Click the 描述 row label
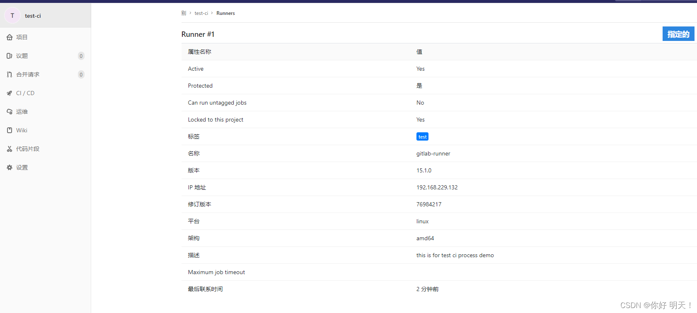The image size is (697, 313). pos(194,255)
